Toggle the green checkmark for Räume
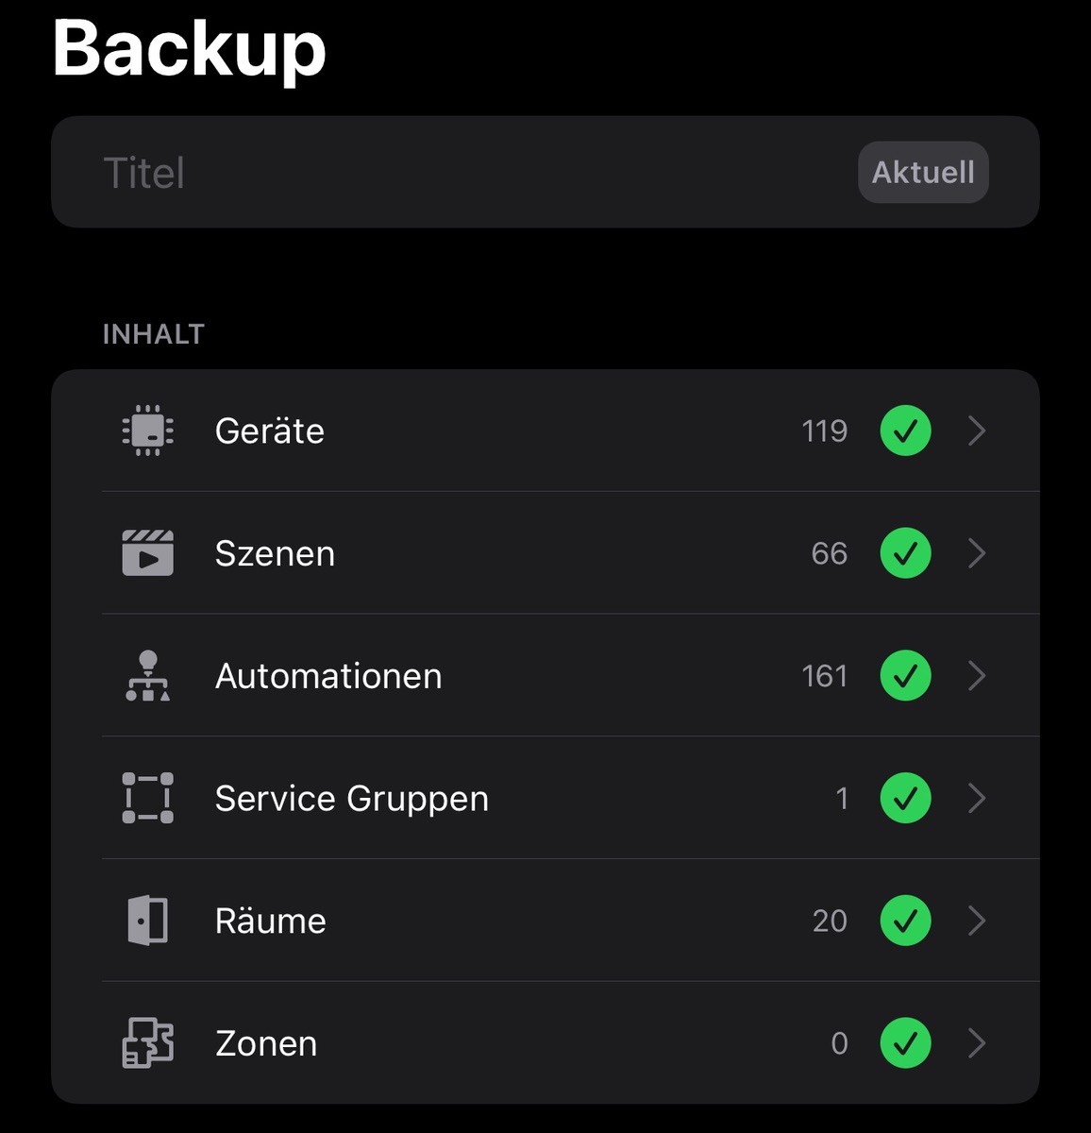This screenshot has height=1133, width=1091. point(906,921)
